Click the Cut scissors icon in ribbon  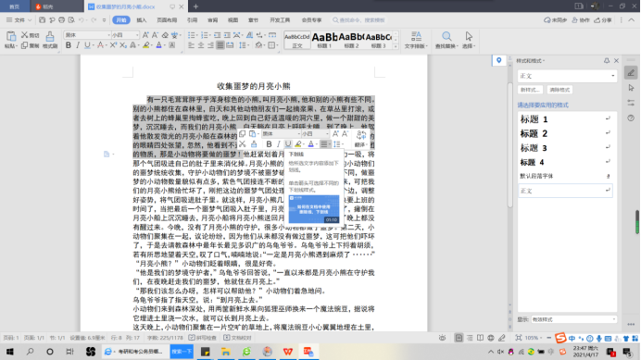[x=24, y=35]
